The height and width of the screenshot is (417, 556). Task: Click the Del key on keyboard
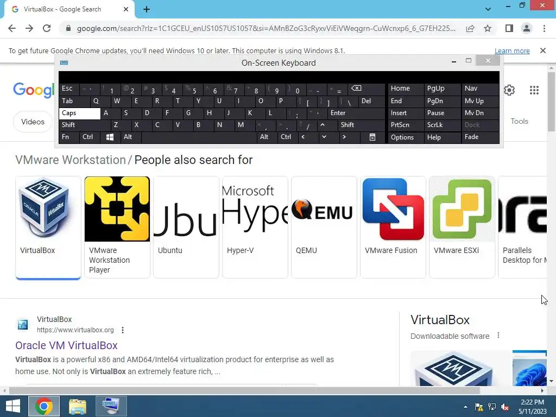point(371,101)
